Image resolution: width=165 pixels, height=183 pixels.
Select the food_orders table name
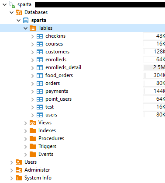[59, 75]
